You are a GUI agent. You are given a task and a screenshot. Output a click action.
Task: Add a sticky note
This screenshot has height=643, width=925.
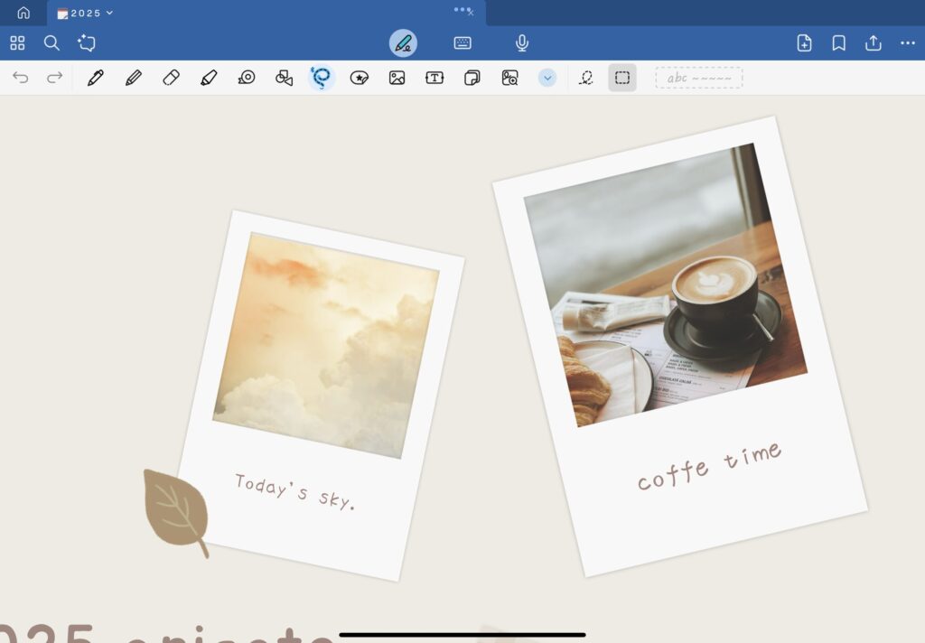tap(472, 78)
